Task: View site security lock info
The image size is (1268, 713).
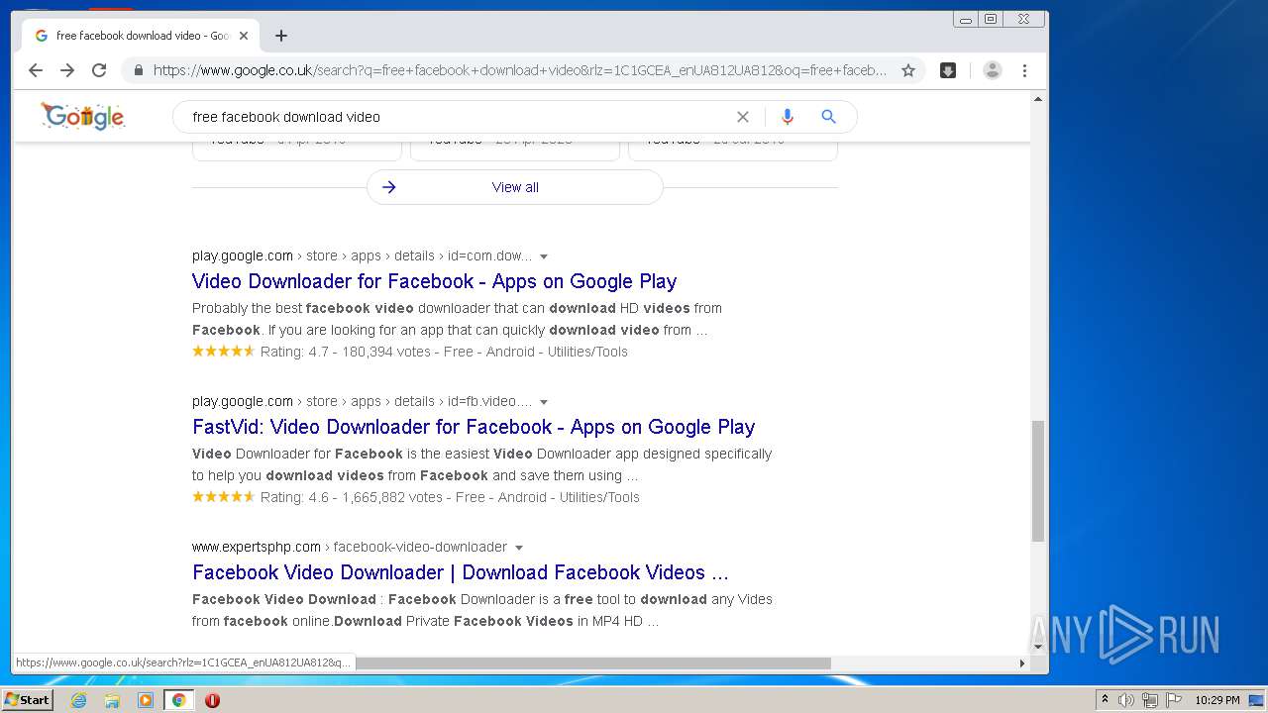Action: (x=138, y=70)
